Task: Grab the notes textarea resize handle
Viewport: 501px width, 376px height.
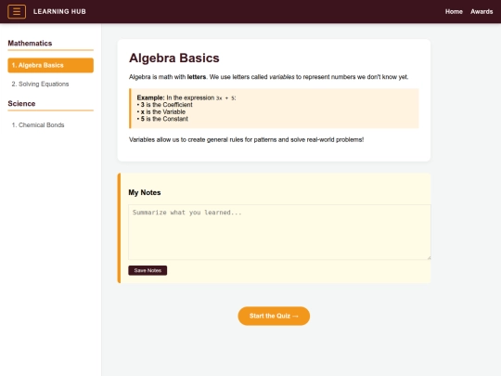Action: pos(429,257)
